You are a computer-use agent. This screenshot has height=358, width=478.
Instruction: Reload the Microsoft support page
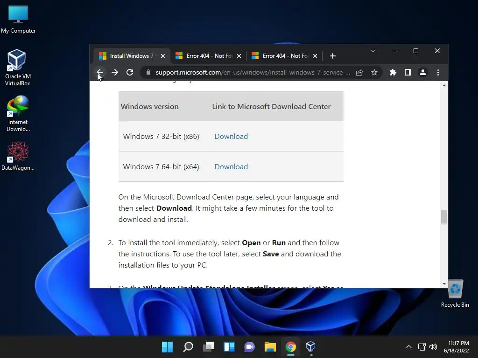point(130,72)
